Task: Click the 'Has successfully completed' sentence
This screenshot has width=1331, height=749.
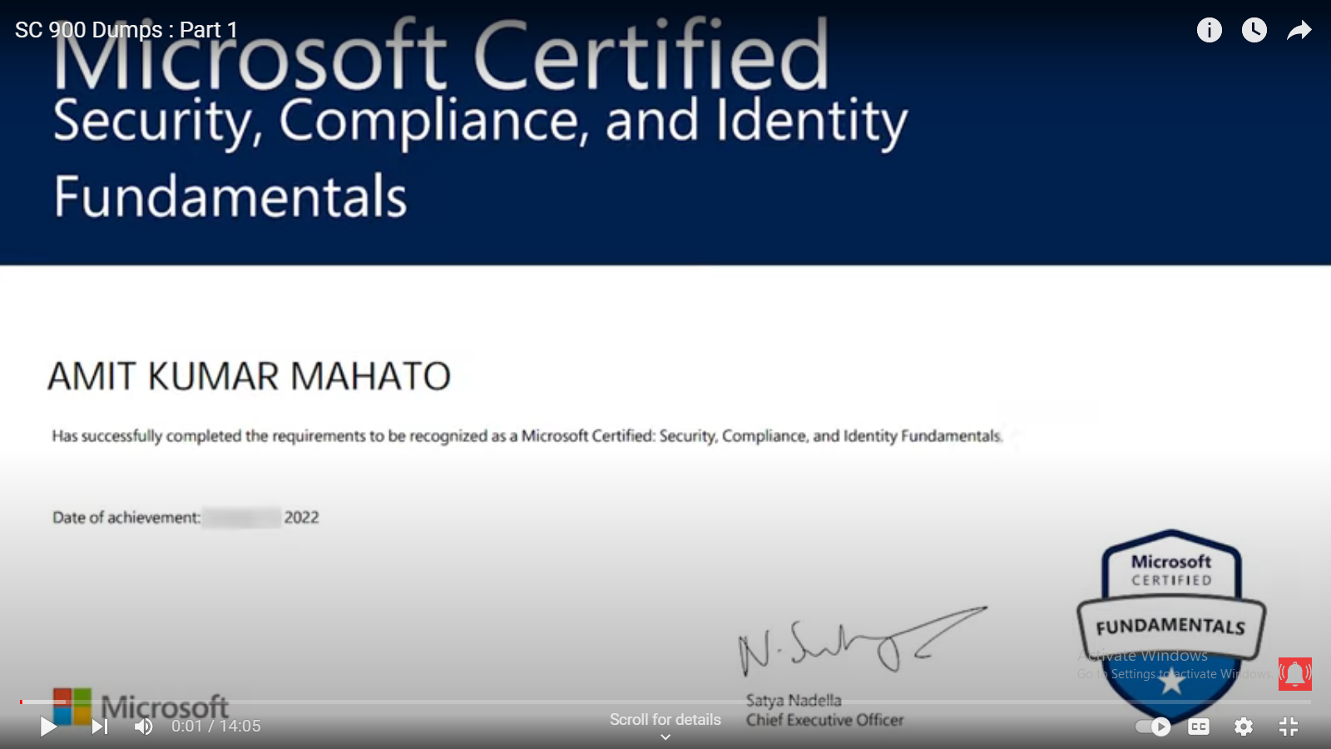Action: 527,436
